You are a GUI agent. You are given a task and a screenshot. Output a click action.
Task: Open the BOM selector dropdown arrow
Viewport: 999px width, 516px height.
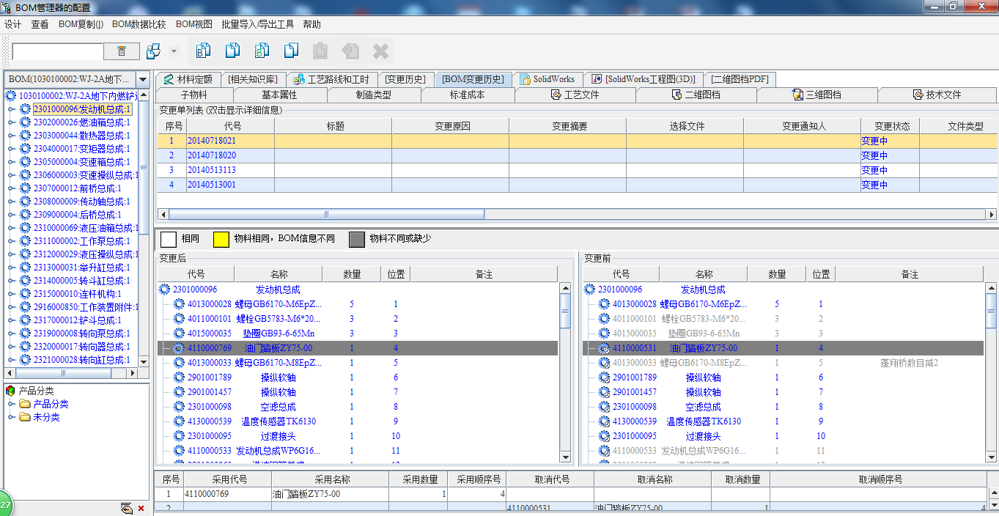tap(143, 79)
